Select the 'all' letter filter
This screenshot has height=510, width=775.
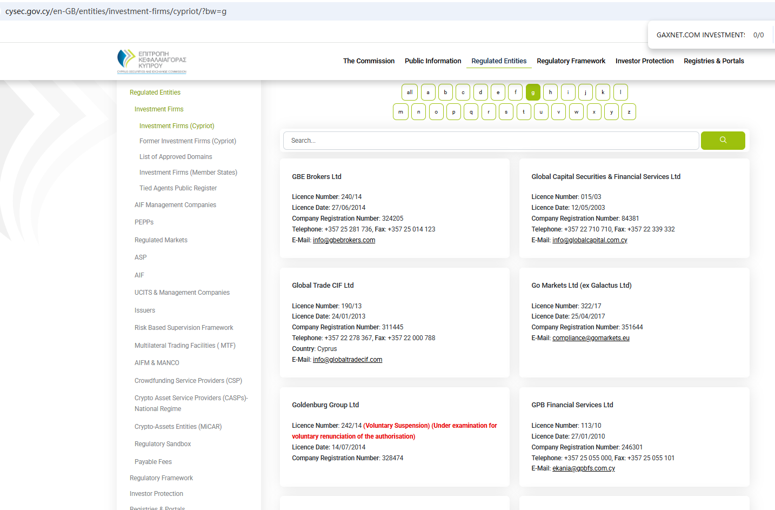(x=410, y=92)
